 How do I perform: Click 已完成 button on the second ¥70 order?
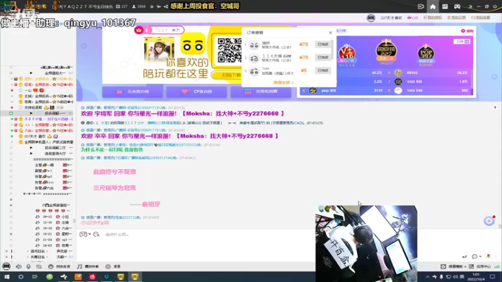pyautogui.click(x=323, y=57)
